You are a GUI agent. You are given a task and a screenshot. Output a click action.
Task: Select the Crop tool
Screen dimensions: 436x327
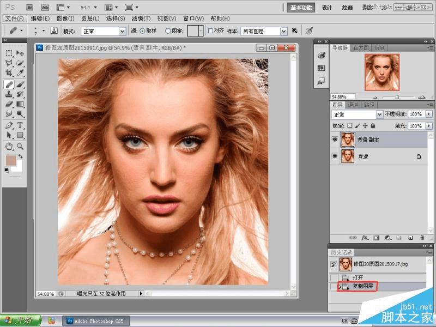point(9,73)
